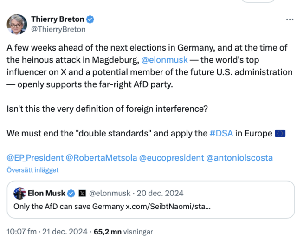This screenshot has height=240, width=297.
Task: Click Elon Musk's verified badge icon
Action: point(71,193)
